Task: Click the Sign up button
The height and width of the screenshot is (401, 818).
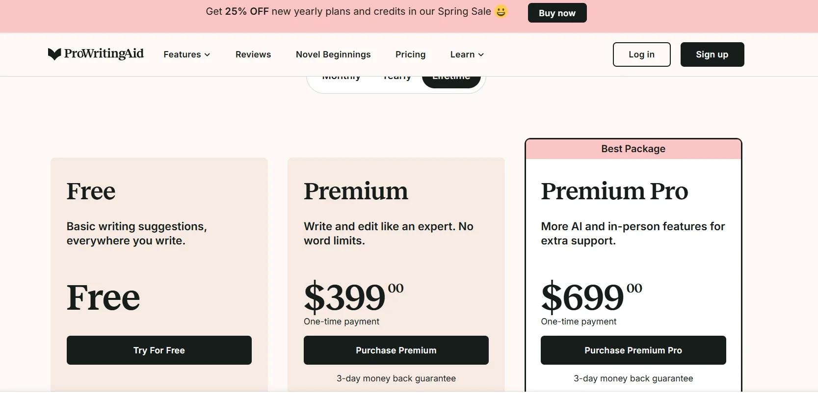Action: (712, 54)
